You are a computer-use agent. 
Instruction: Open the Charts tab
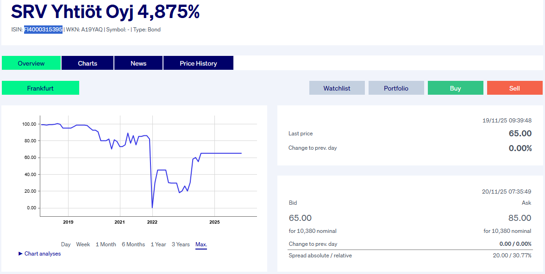[88, 63]
